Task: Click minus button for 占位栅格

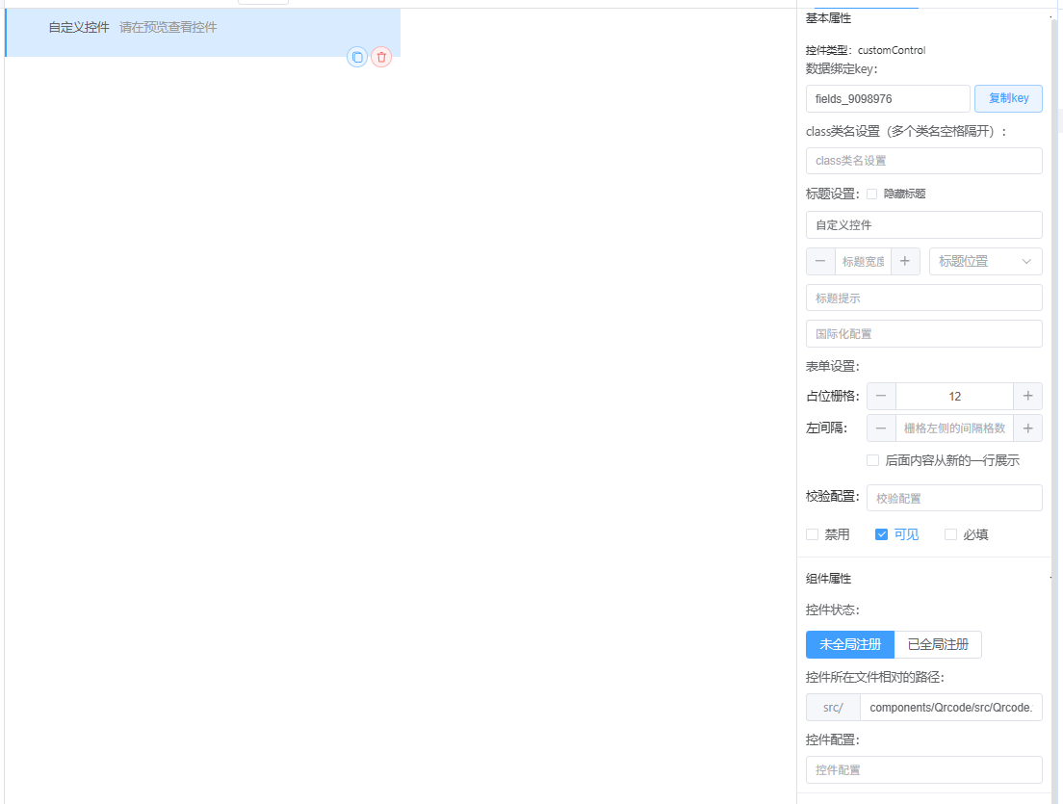Action: (881, 397)
